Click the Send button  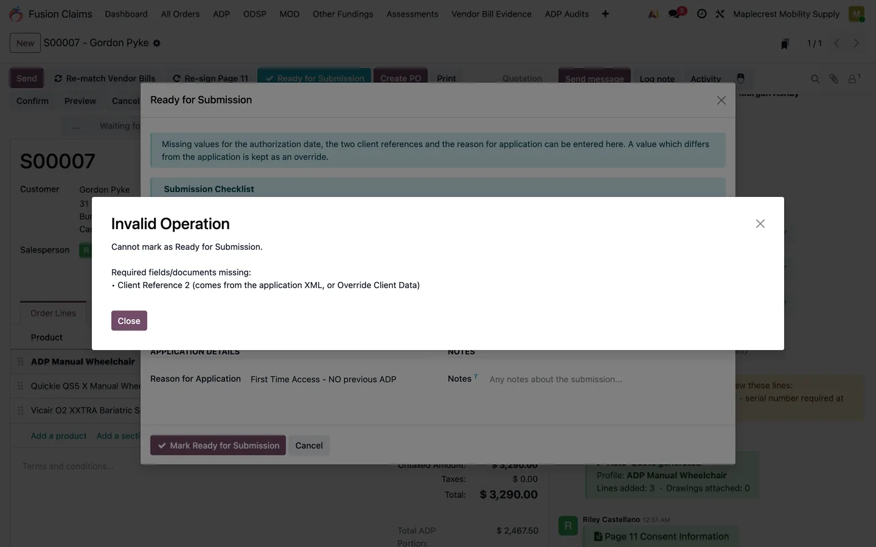(27, 78)
